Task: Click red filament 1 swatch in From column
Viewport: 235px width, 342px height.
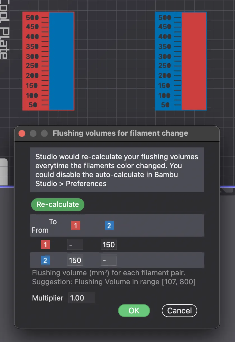Action: pyautogui.click(x=45, y=245)
